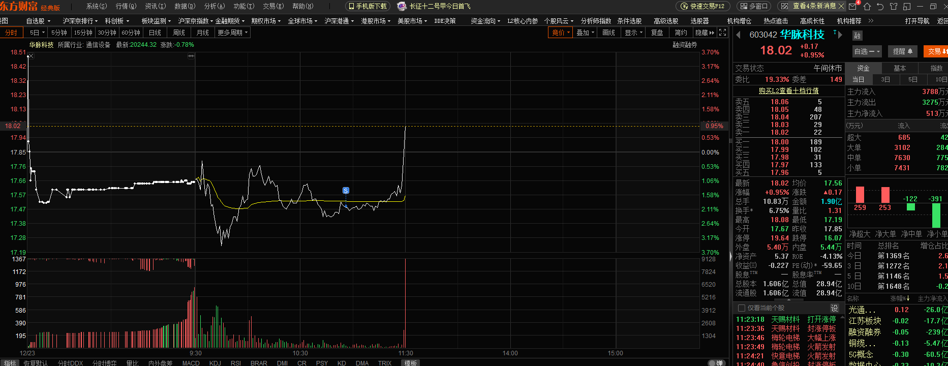
Task: Click the layout window icon in the title bar
Action: [906, 6]
